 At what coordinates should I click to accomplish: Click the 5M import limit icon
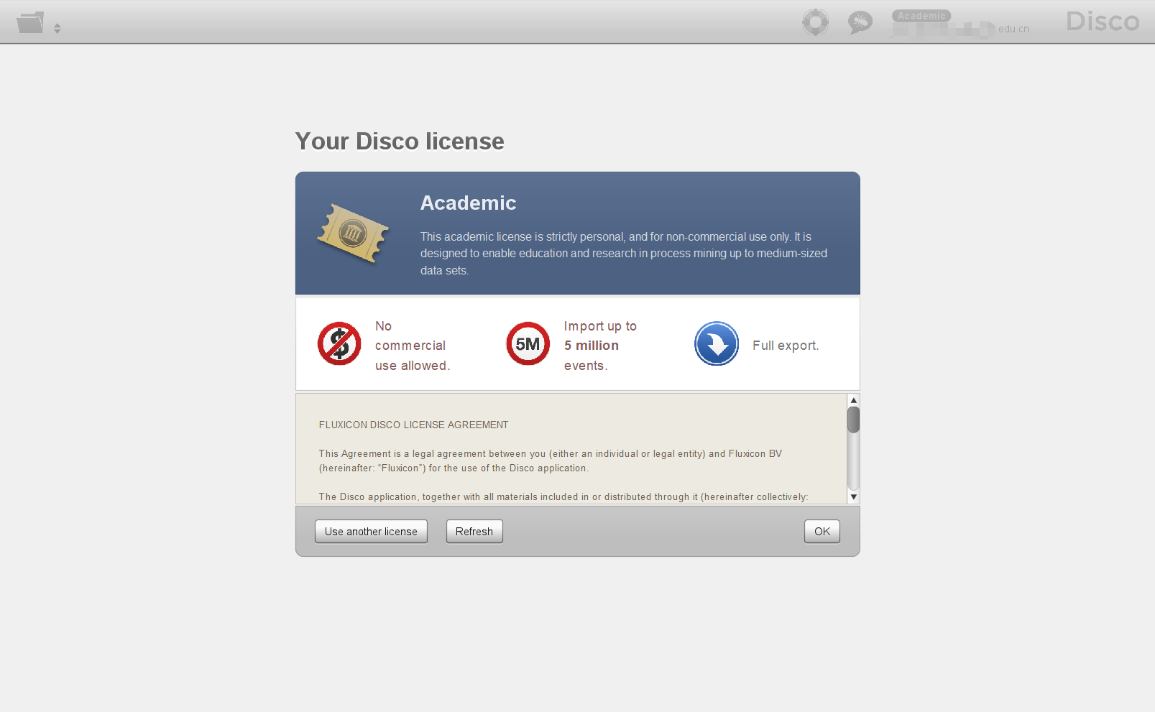tap(528, 344)
